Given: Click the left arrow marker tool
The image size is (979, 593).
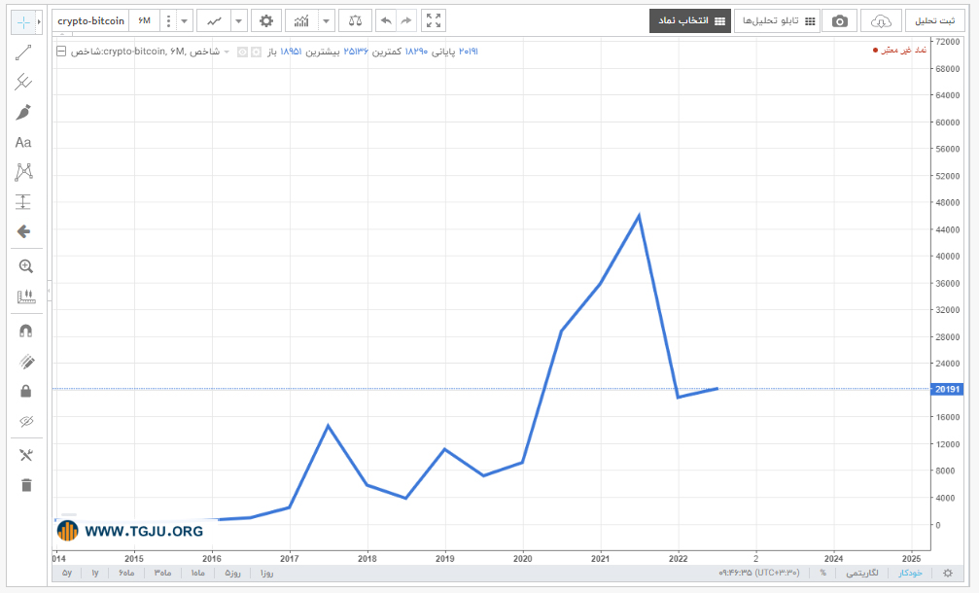Looking at the screenshot, I should click(23, 231).
